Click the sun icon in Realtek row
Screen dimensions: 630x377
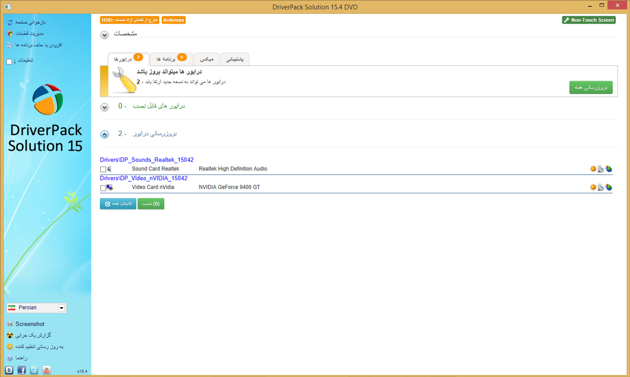click(x=593, y=169)
